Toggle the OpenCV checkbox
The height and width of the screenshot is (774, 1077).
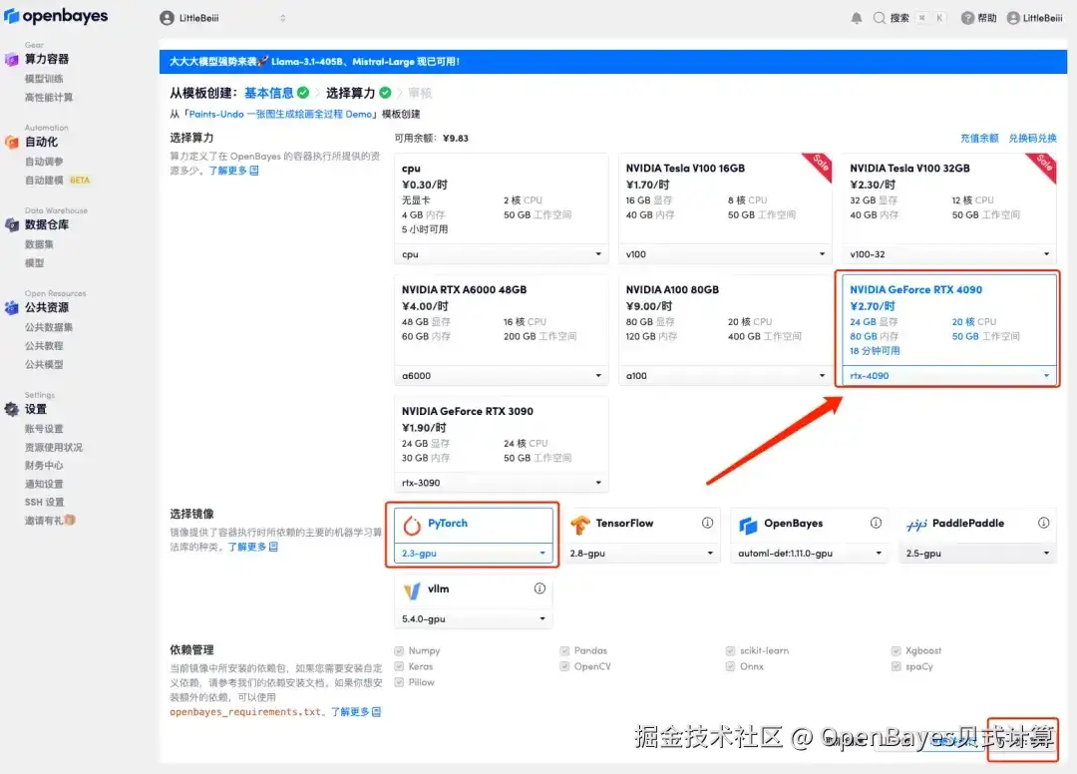564,666
